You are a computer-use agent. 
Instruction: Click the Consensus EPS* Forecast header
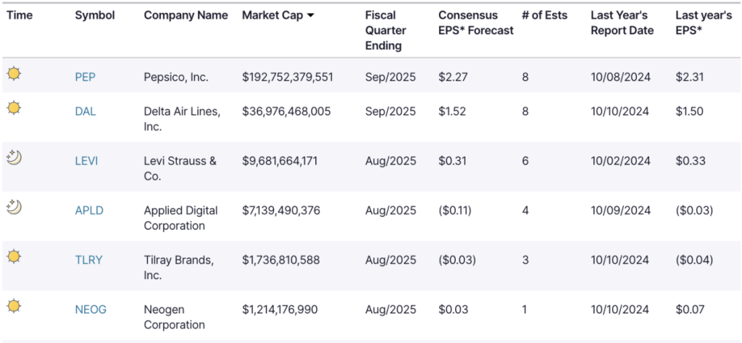475,22
